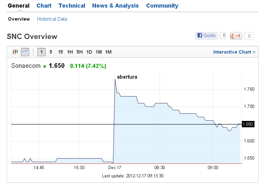Click the 08:30 time axis label
The width and height of the screenshot is (264, 190).
pos(160,167)
